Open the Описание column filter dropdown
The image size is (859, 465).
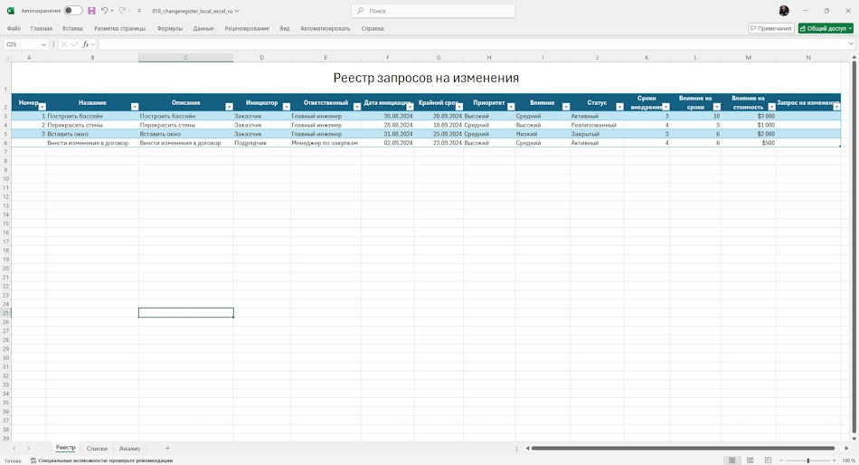coord(229,107)
